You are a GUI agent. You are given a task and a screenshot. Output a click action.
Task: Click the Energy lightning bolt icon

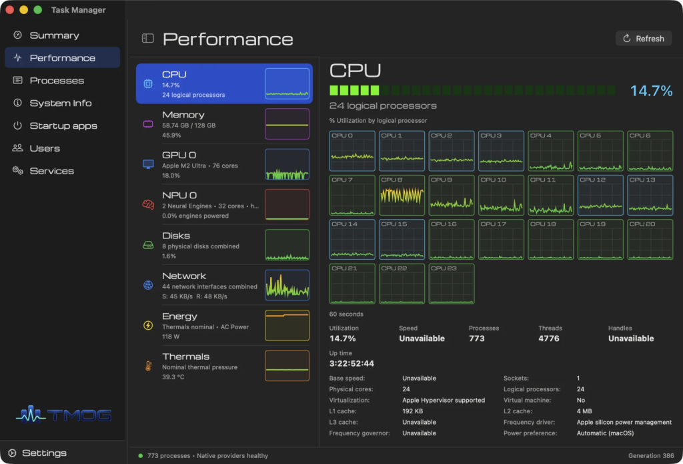148,325
